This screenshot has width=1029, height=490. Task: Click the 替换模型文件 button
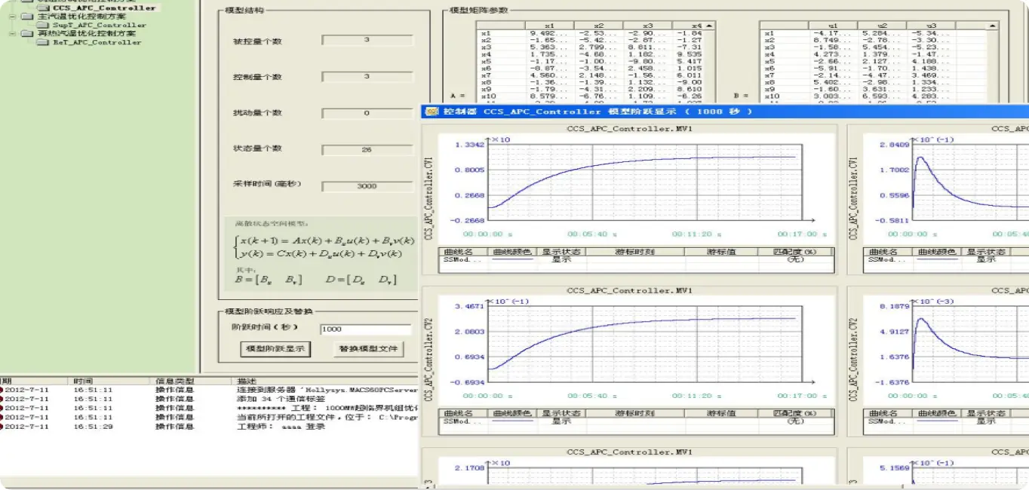[368, 349]
